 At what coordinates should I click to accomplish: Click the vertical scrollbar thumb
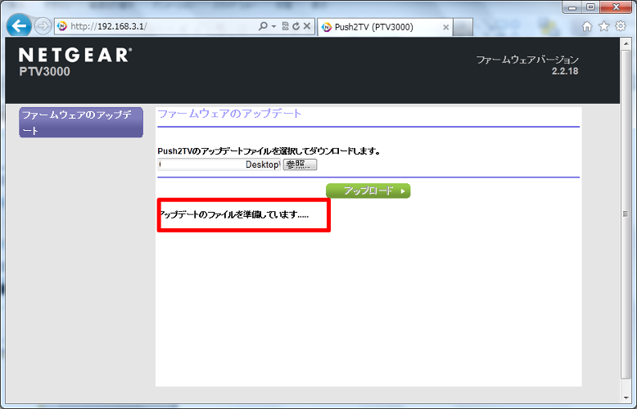coord(626,214)
